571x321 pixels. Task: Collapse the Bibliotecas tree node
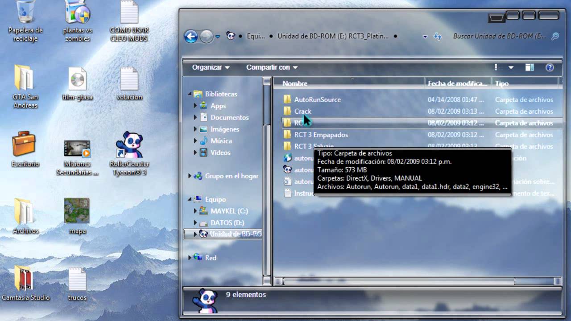pos(190,94)
